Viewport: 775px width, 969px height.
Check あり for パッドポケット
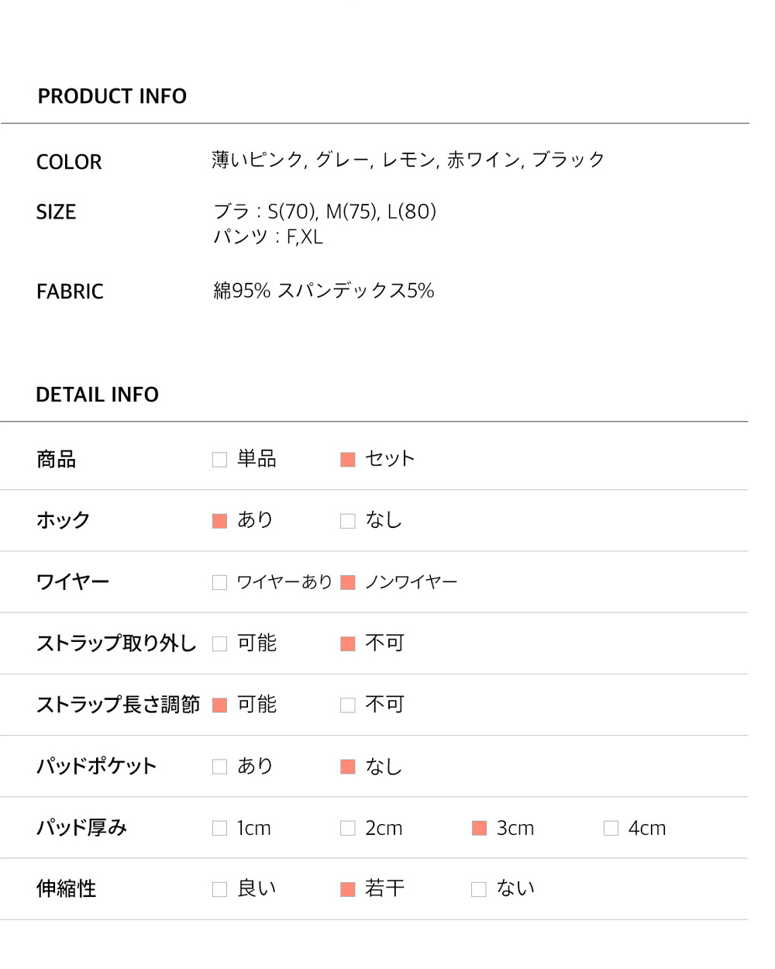click(x=219, y=767)
